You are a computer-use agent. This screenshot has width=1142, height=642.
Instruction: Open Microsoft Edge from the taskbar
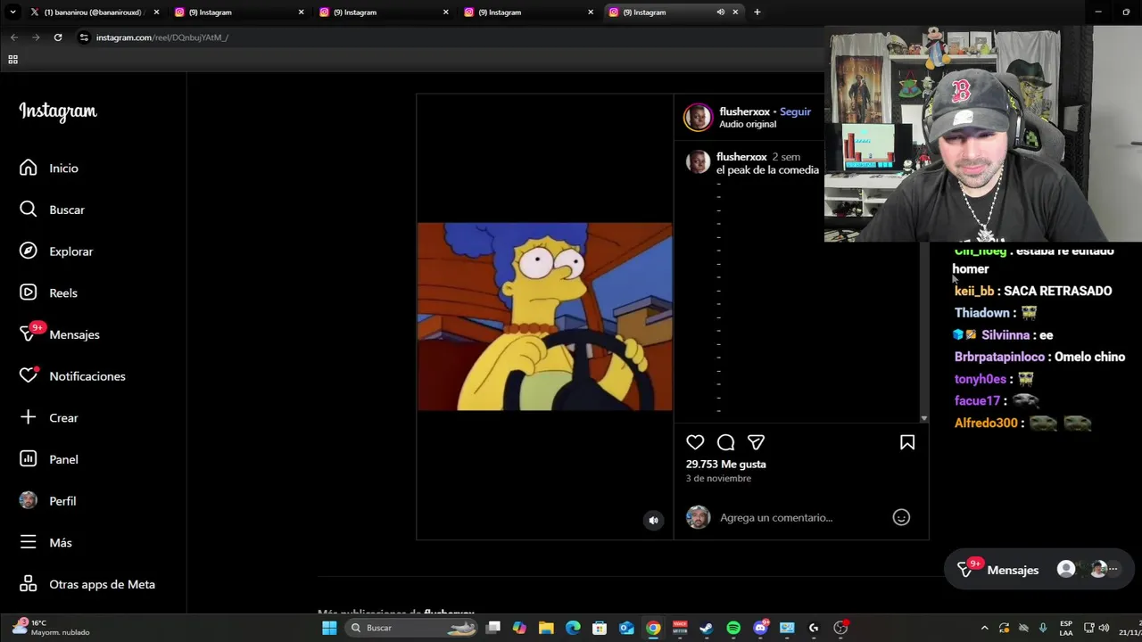pyautogui.click(x=573, y=628)
